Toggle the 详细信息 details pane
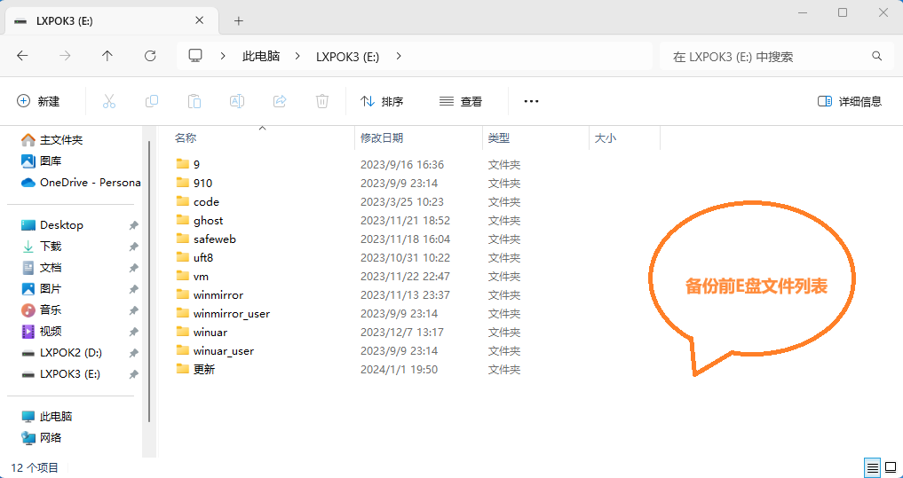 tap(850, 101)
